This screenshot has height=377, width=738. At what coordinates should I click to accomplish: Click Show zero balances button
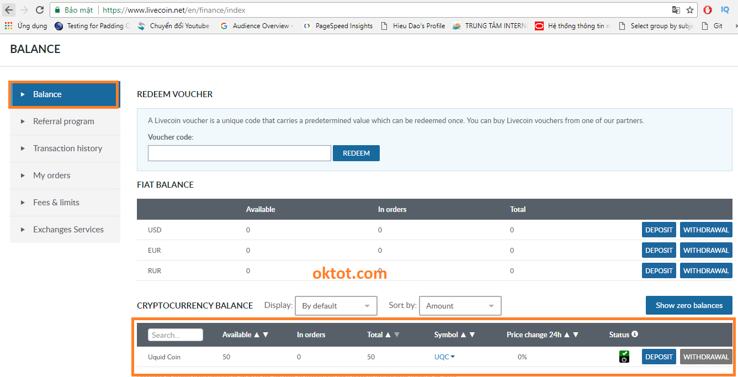(689, 305)
